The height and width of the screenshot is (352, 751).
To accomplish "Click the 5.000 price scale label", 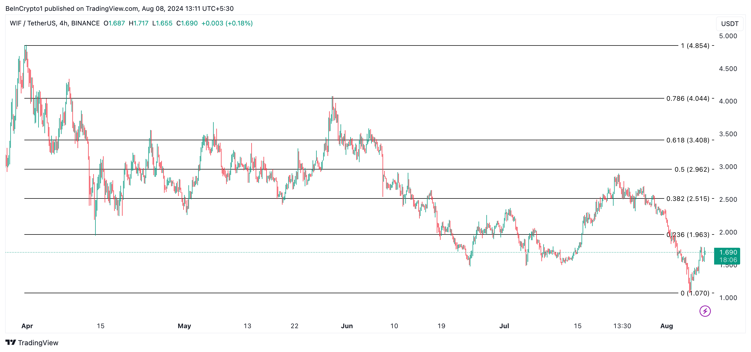I will coord(728,36).
